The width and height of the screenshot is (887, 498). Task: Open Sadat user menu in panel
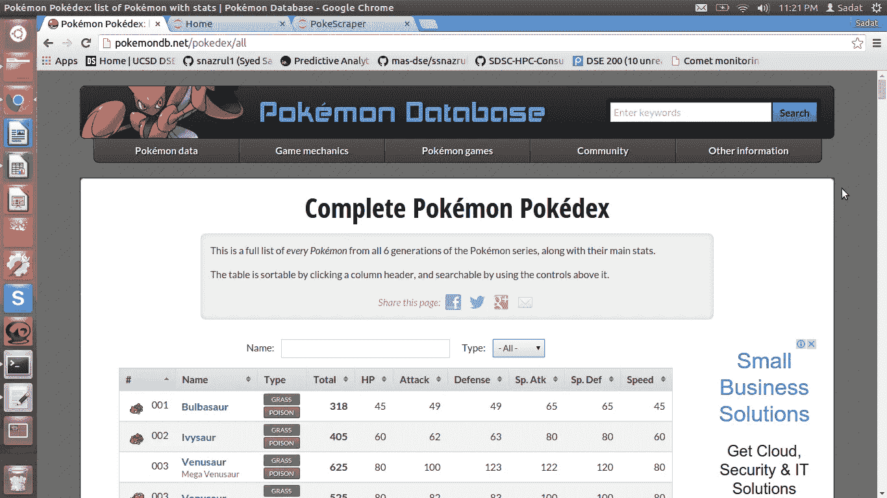click(x=844, y=8)
